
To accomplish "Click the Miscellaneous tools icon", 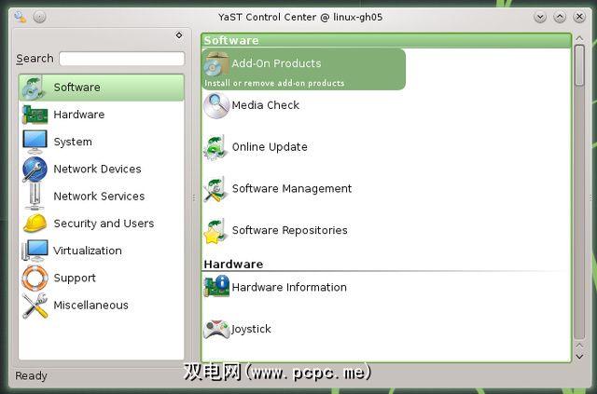I will 35,306.
